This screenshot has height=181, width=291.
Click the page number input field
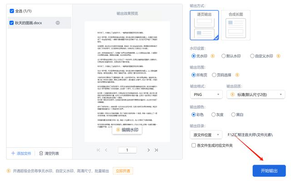pyautogui.click(x=127, y=150)
